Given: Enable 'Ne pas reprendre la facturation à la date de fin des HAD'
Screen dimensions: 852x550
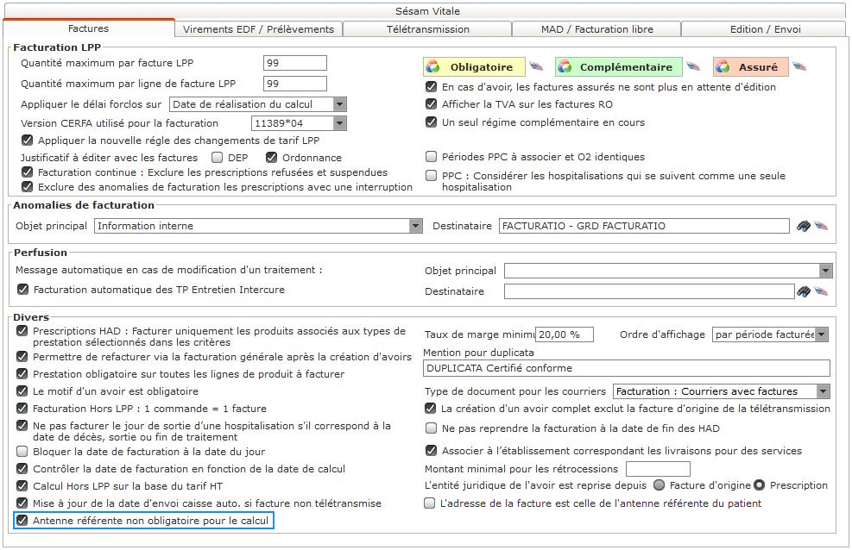Looking at the screenshot, I should 432,428.
